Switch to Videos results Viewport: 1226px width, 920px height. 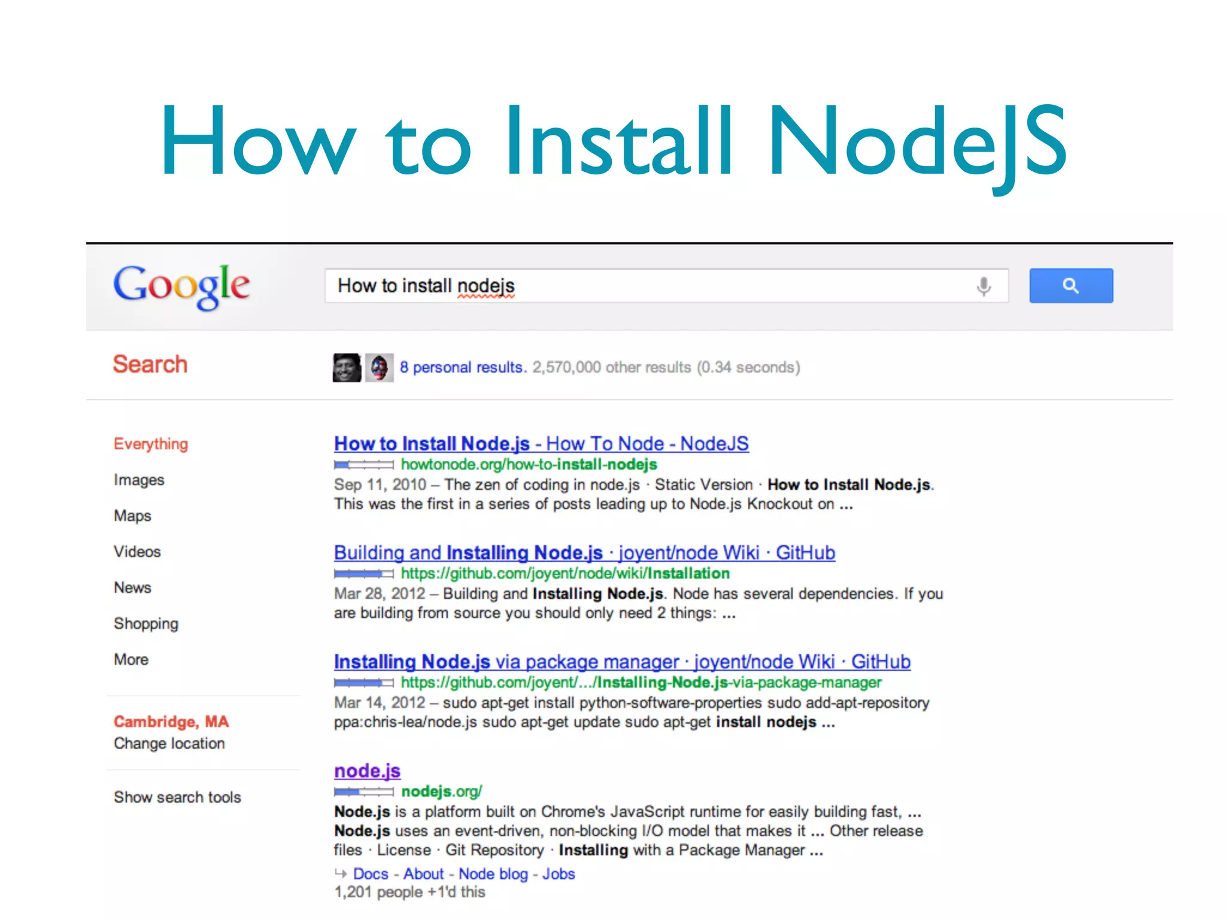point(137,552)
